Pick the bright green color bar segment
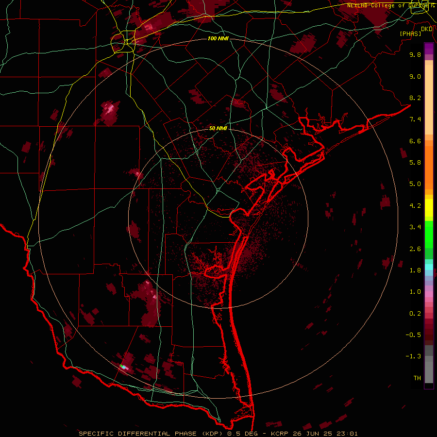The height and width of the screenshot is (437, 437). coord(429,235)
